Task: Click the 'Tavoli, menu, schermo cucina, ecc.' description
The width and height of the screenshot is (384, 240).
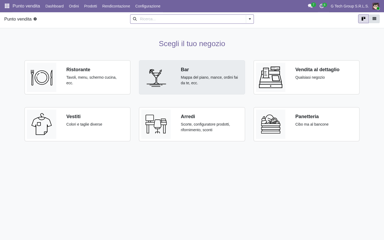Action: pos(91,80)
